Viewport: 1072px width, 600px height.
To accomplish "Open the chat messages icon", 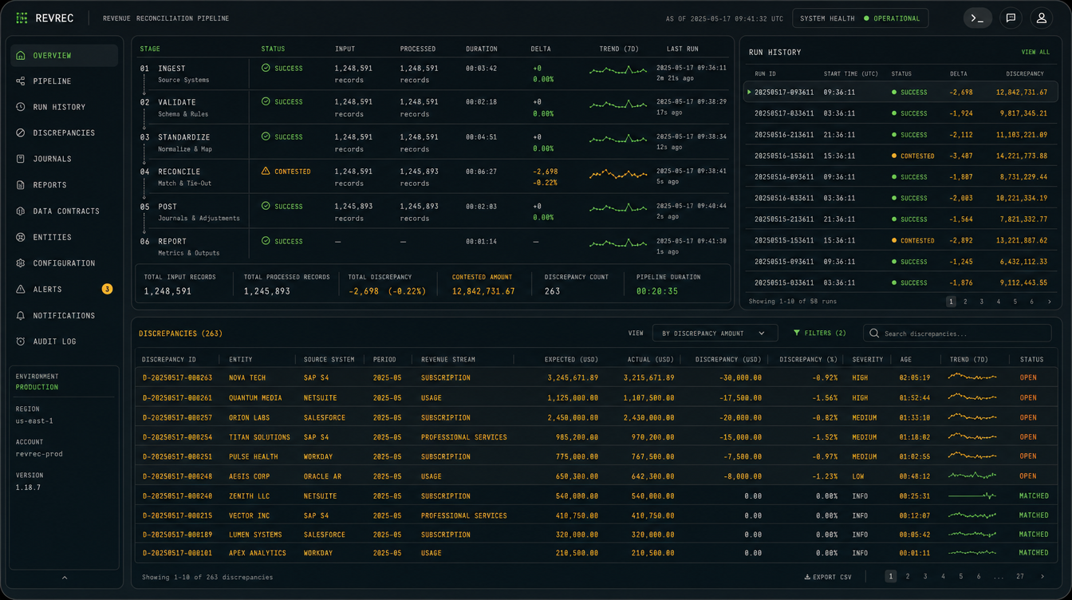I will pos(1011,18).
